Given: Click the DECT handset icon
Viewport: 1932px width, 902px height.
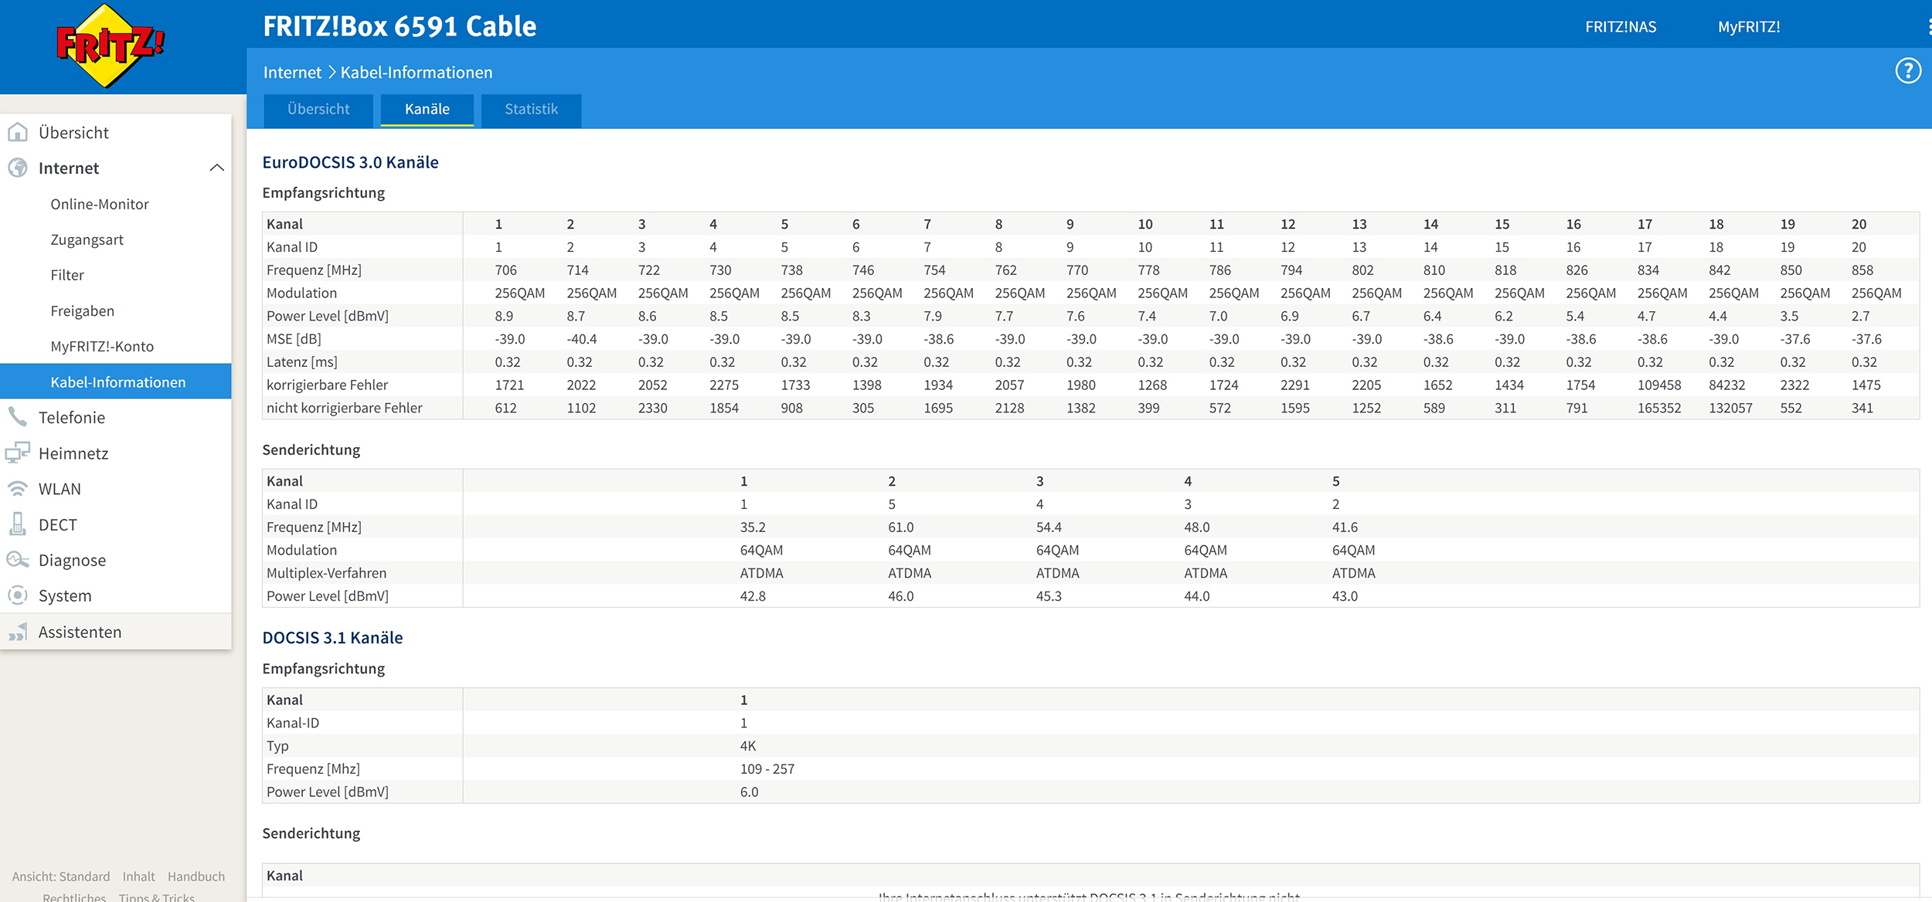Looking at the screenshot, I should tap(18, 524).
